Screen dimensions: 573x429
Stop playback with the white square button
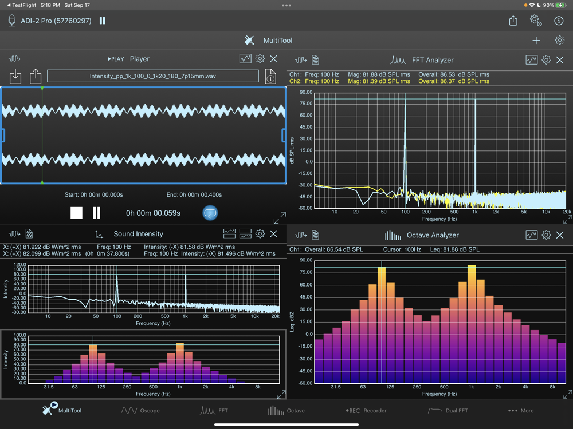pos(76,213)
